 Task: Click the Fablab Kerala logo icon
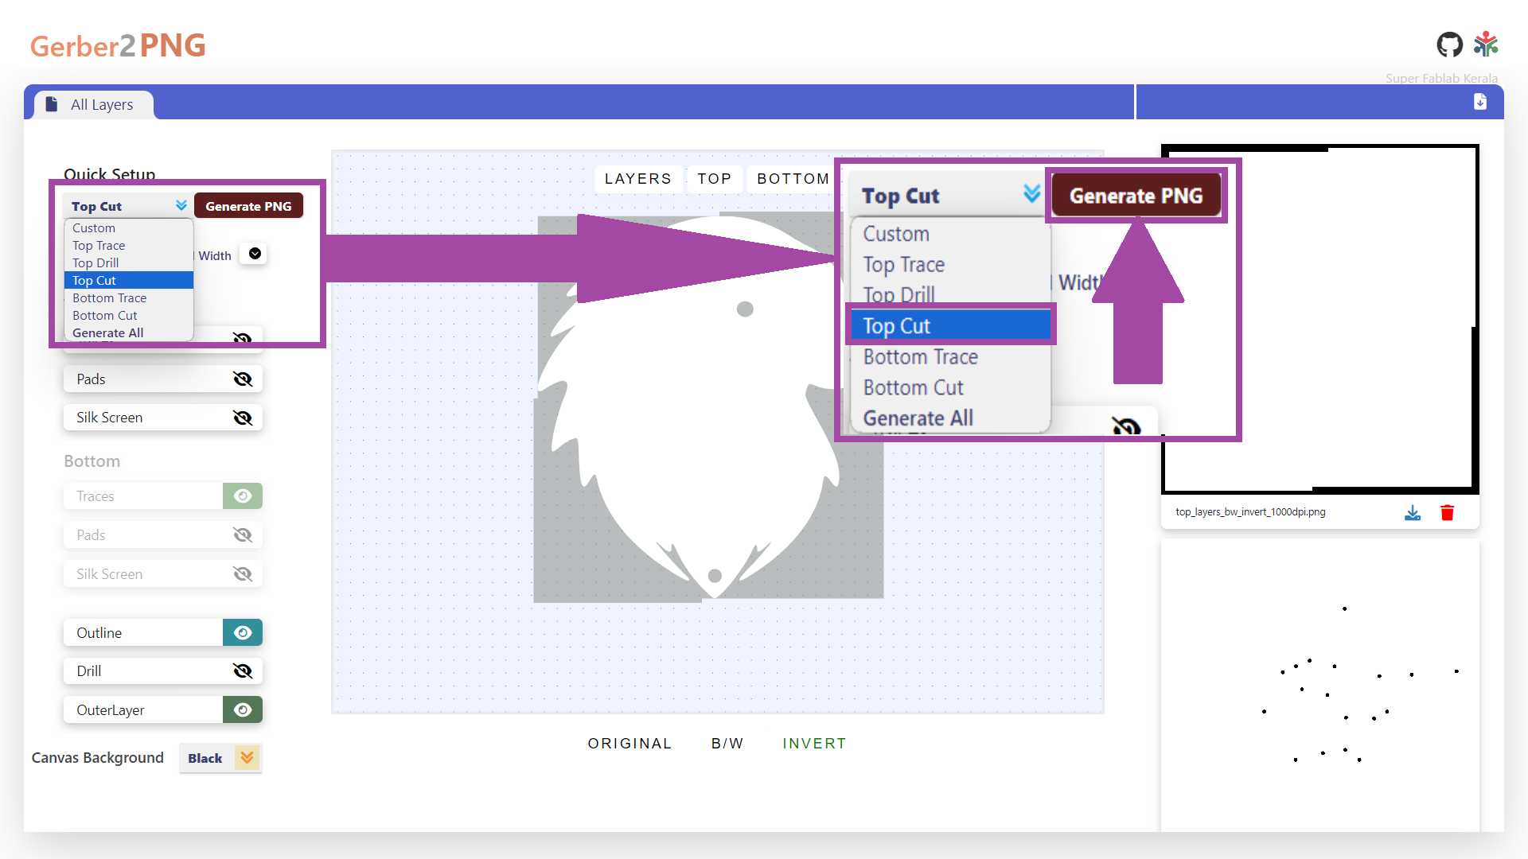pos(1486,45)
